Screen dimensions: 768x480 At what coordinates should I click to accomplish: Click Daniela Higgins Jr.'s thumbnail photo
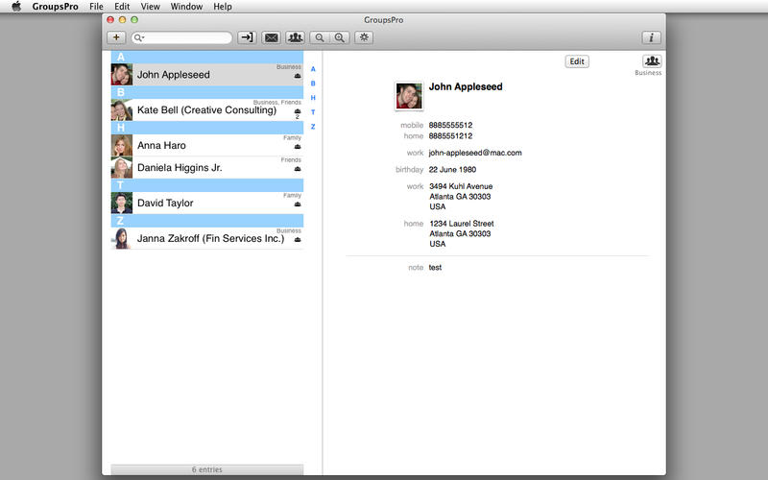point(122,167)
